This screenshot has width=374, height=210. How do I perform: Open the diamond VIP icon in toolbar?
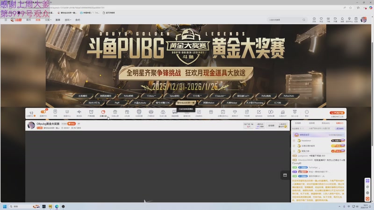pos(235,113)
